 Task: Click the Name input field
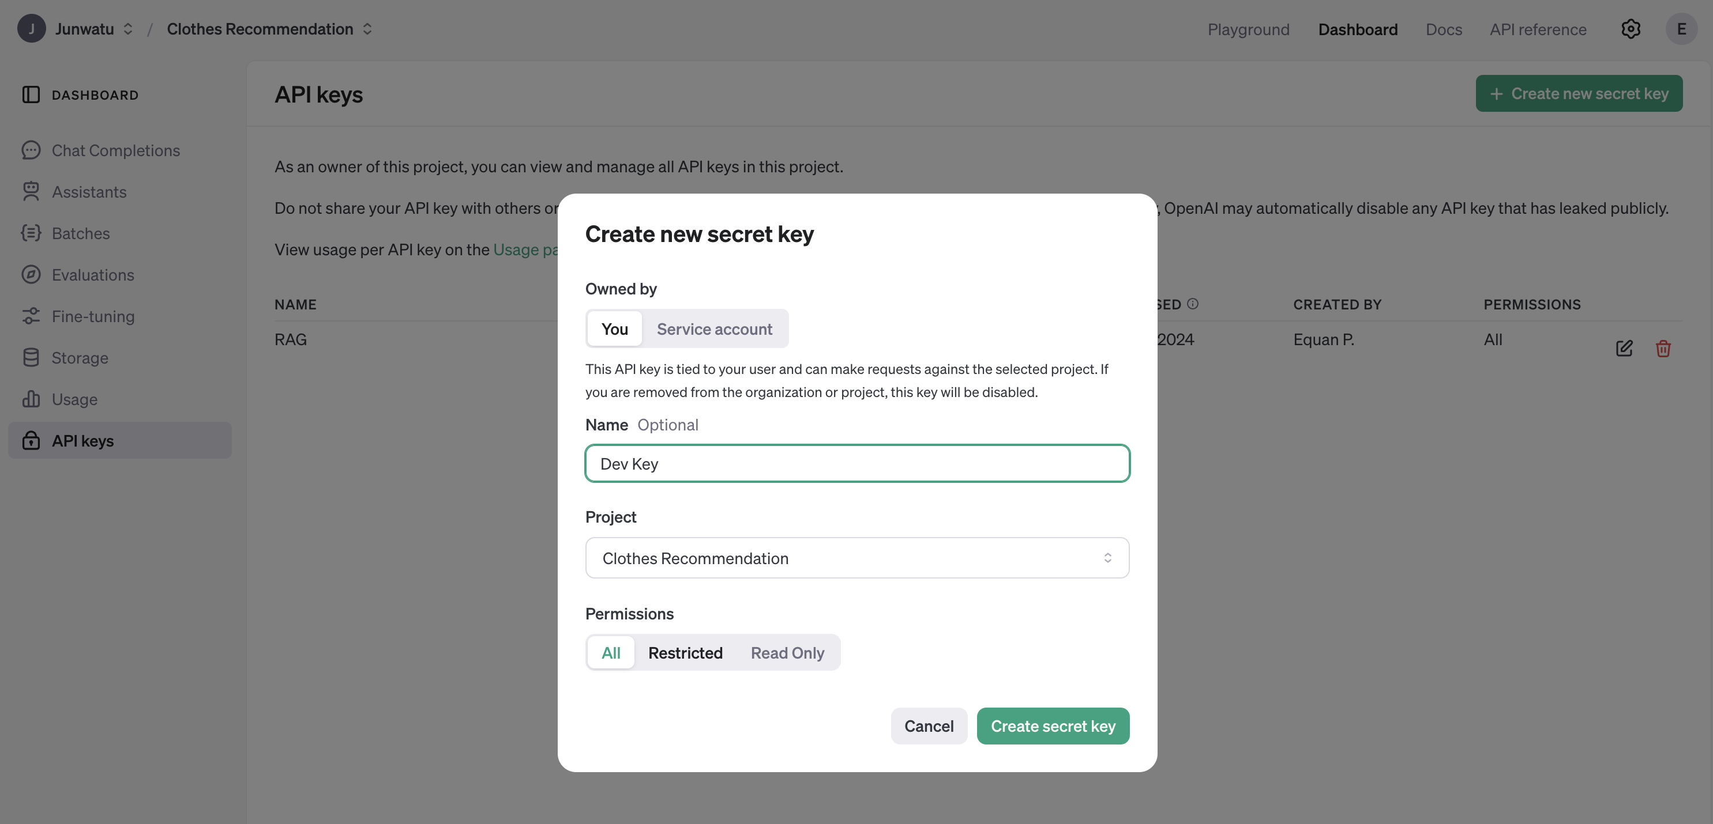[857, 464]
